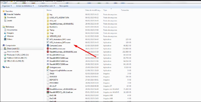Open Disco Local (E:) drive

pos(13,52)
